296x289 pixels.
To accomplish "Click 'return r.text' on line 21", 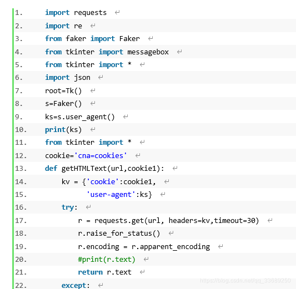I will [x=104, y=272].
